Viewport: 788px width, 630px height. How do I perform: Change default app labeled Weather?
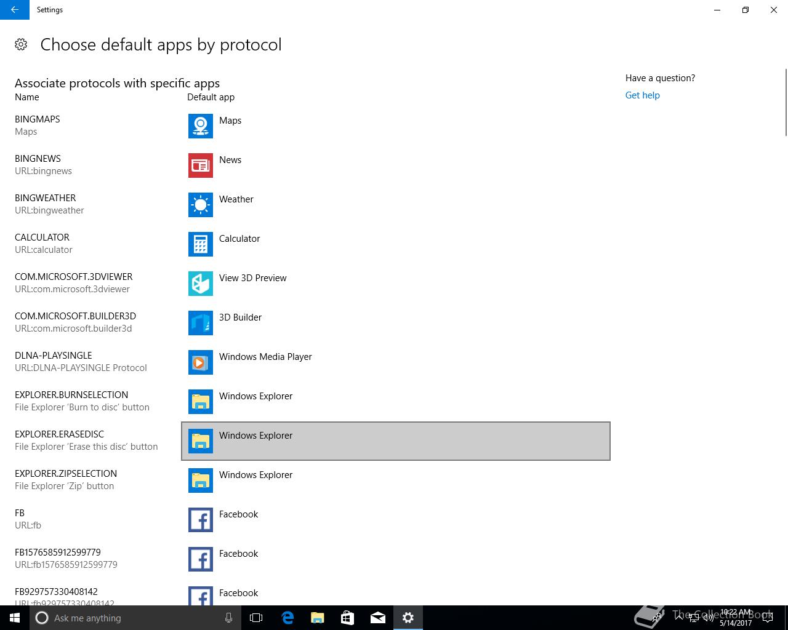click(x=396, y=205)
